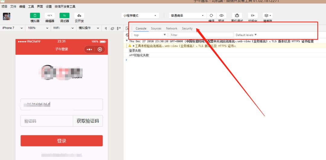The height and width of the screenshot is (160, 326).
Task: Open the Default levels dropdown
Action: pos(246,35)
